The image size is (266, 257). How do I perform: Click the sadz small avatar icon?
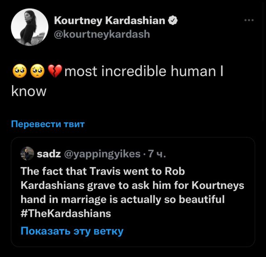pos(27,154)
